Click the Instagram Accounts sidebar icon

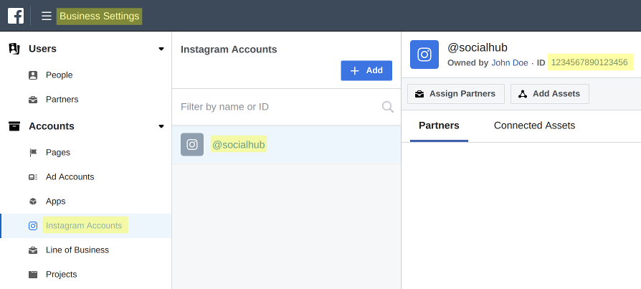tap(33, 226)
